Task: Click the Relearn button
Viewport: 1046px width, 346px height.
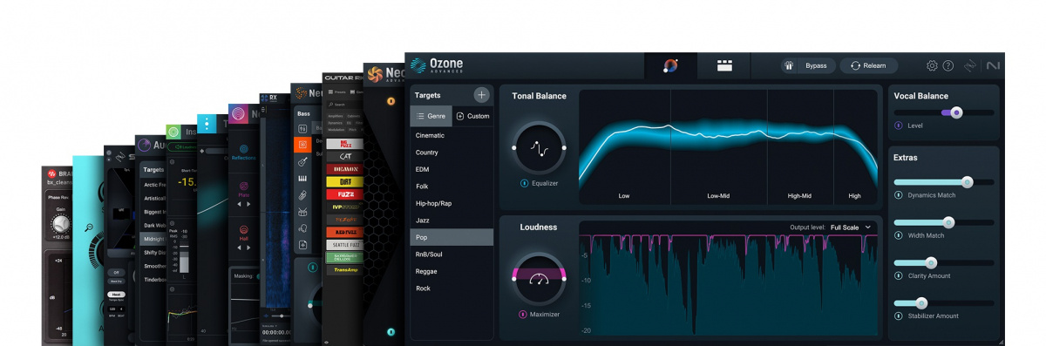Action: (x=868, y=65)
